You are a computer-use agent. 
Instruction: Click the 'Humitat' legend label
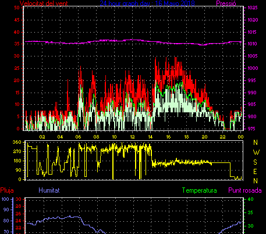coord(49,190)
